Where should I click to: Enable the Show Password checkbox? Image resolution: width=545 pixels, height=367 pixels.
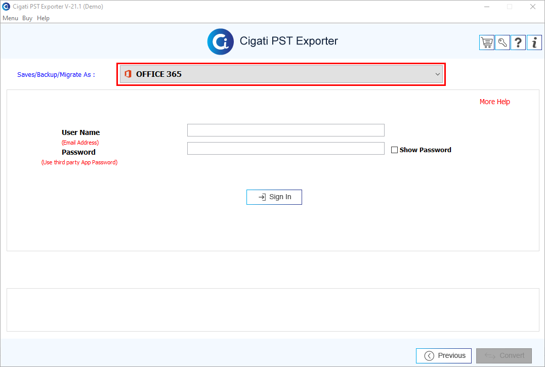394,150
